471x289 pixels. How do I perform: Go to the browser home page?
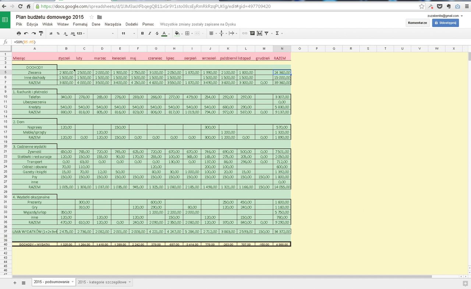point(29,6)
